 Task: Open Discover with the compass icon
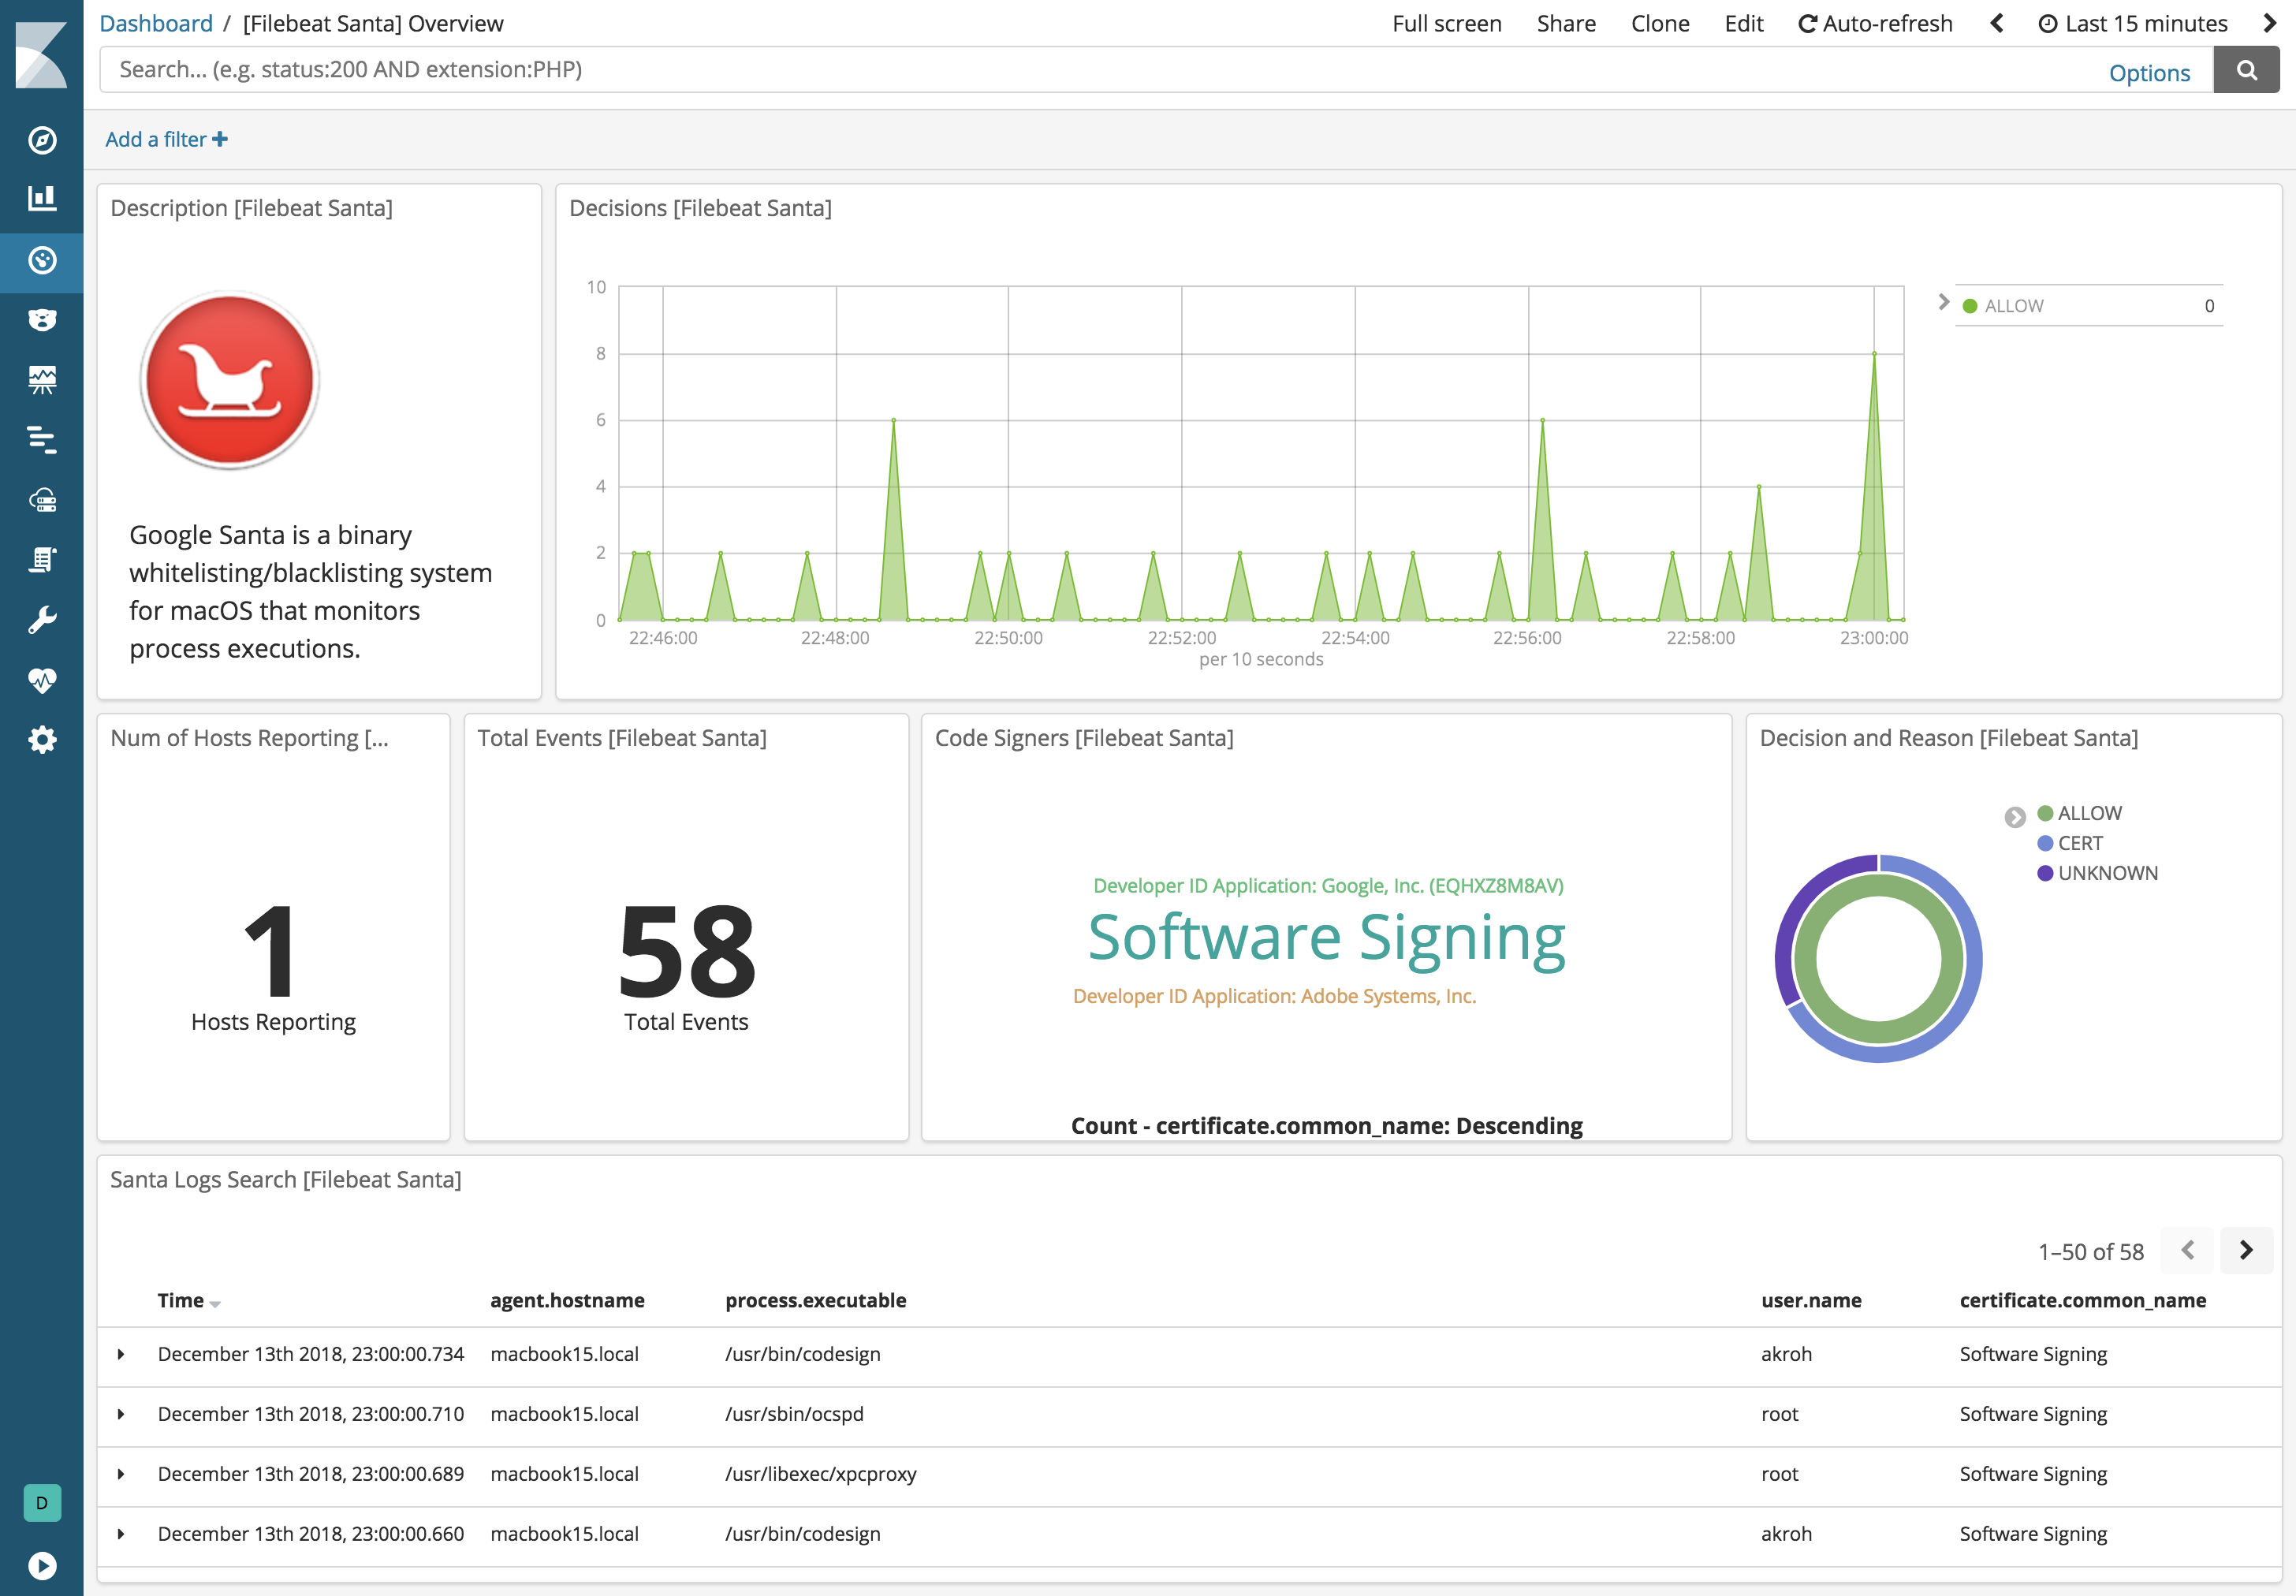point(43,140)
